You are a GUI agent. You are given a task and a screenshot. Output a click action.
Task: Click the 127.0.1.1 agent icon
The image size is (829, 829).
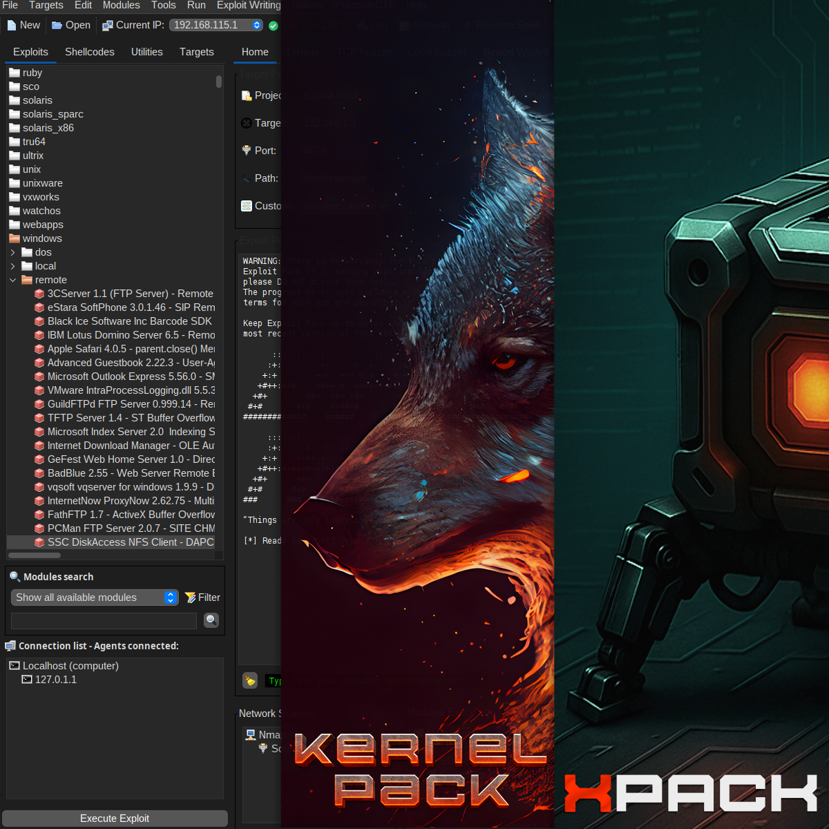pyautogui.click(x=27, y=680)
